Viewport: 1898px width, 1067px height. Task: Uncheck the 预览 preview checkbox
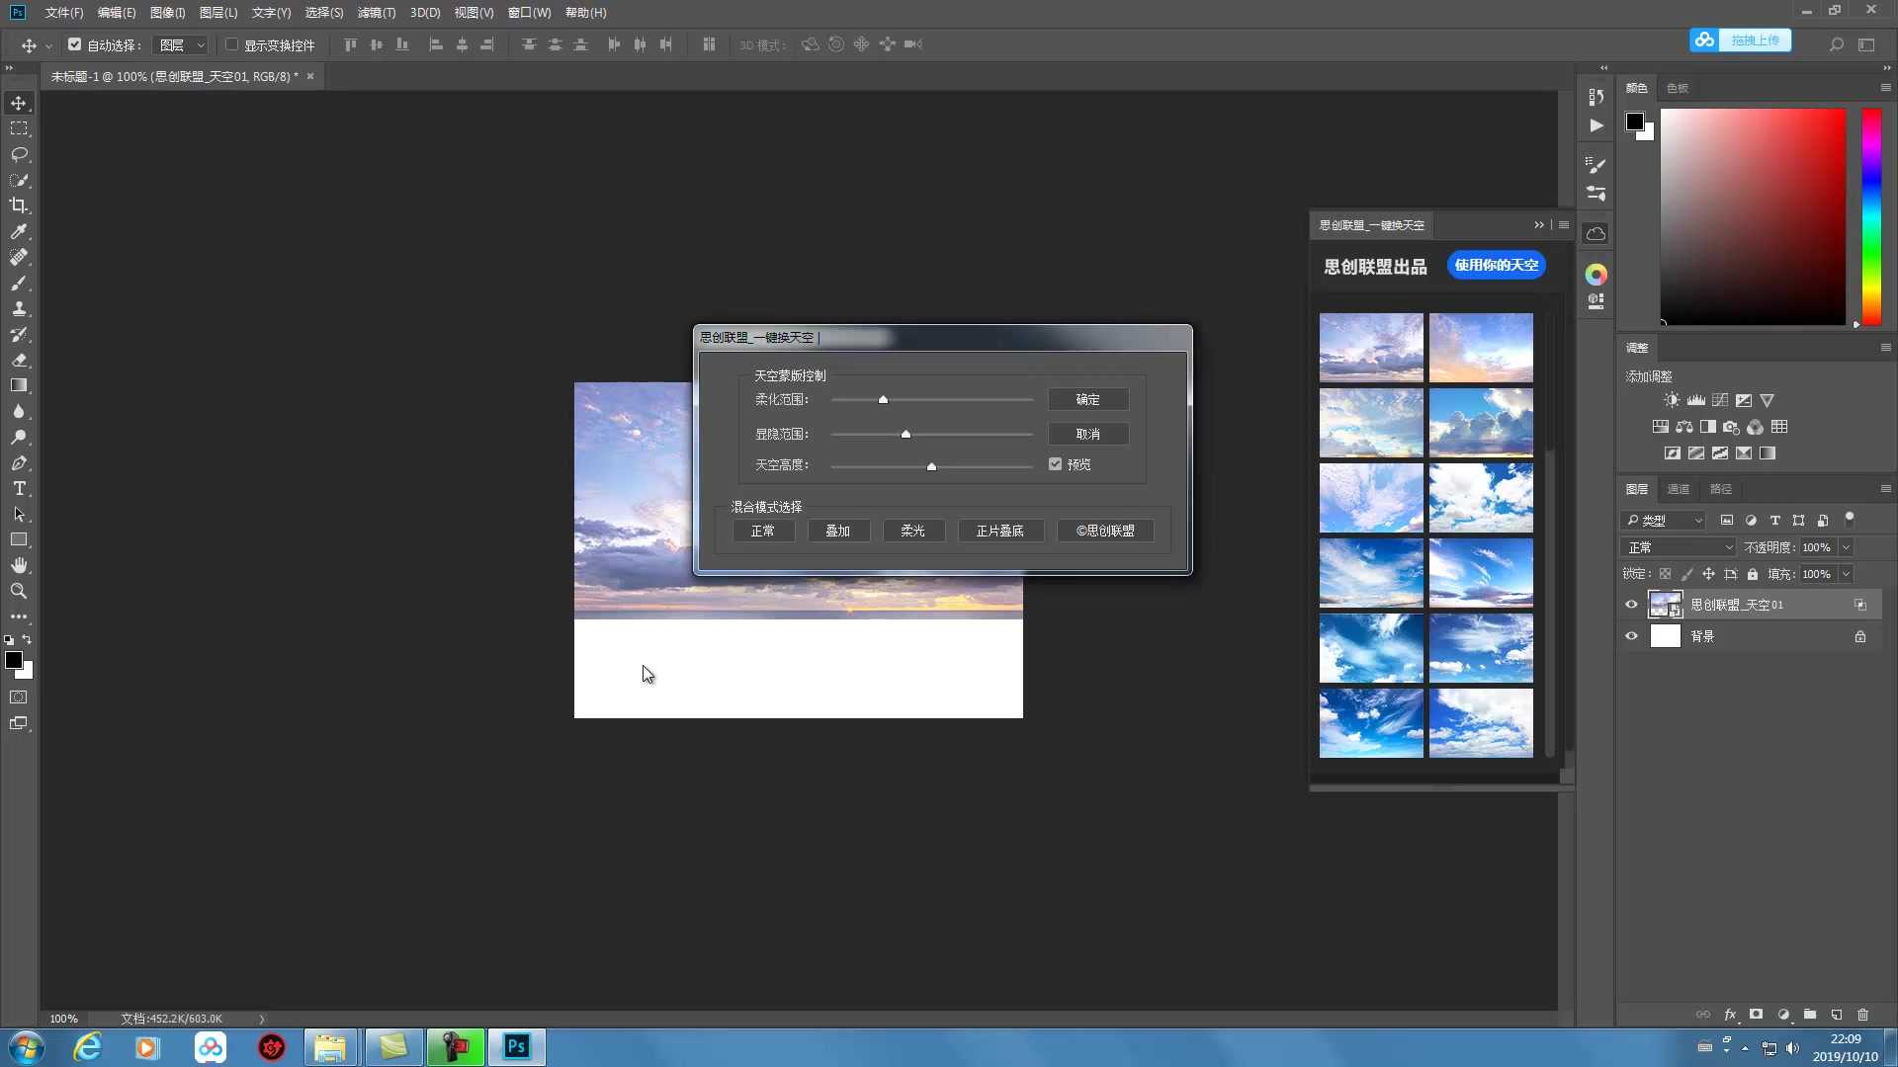tap(1055, 464)
